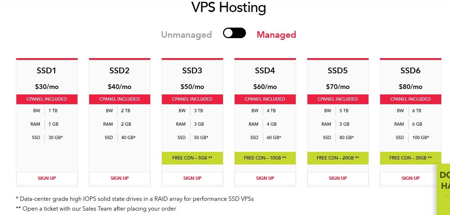Image resolution: width=450 pixels, height=215 pixels.
Task: Click SIGN UP for the SSD1 plan
Action: tap(47, 178)
